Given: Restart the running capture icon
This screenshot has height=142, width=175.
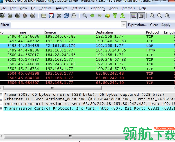Looking at the screenshot, I should pos(32,16).
